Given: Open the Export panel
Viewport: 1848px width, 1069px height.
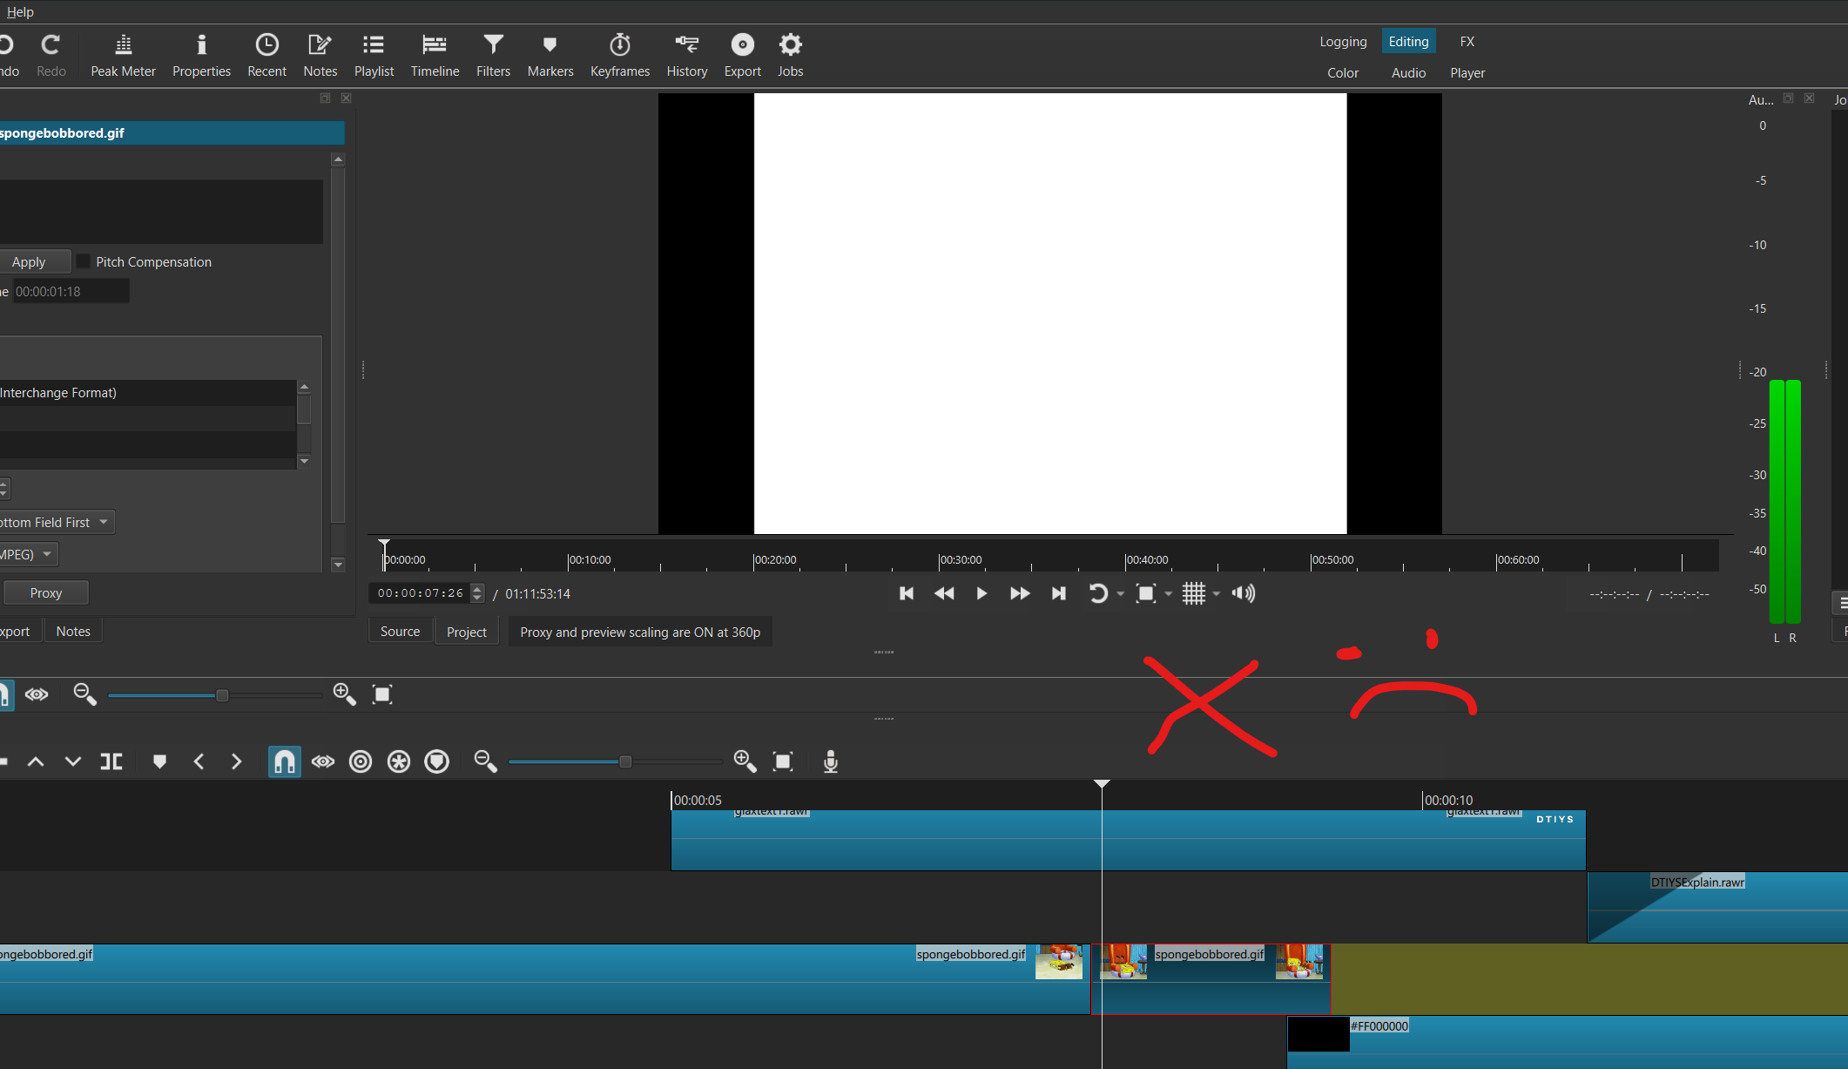Looking at the screenshot, I should 742,54.
